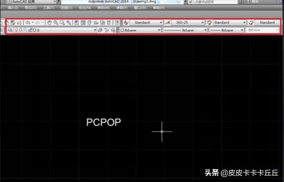Select the Zoom Previous icon

click(x=68, y=23)
